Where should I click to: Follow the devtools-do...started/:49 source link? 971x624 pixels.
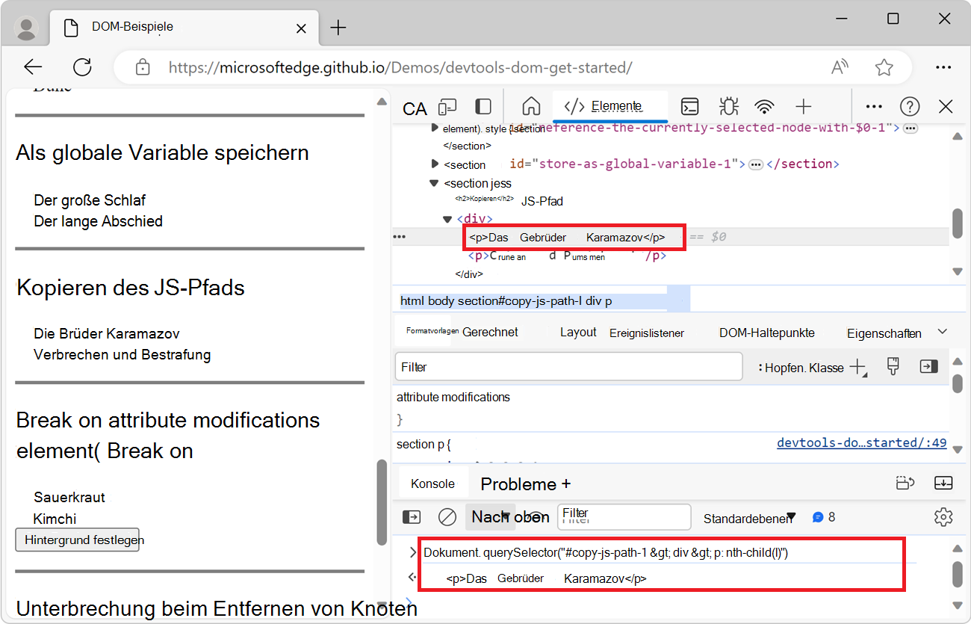pos(861,442)
